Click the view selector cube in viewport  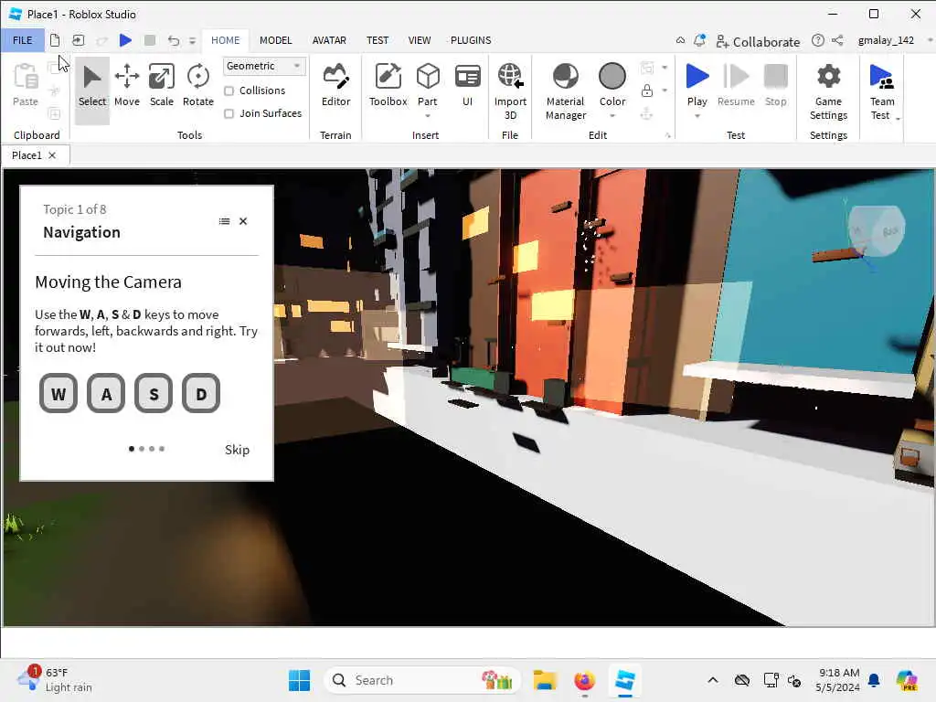click(875, 231)
